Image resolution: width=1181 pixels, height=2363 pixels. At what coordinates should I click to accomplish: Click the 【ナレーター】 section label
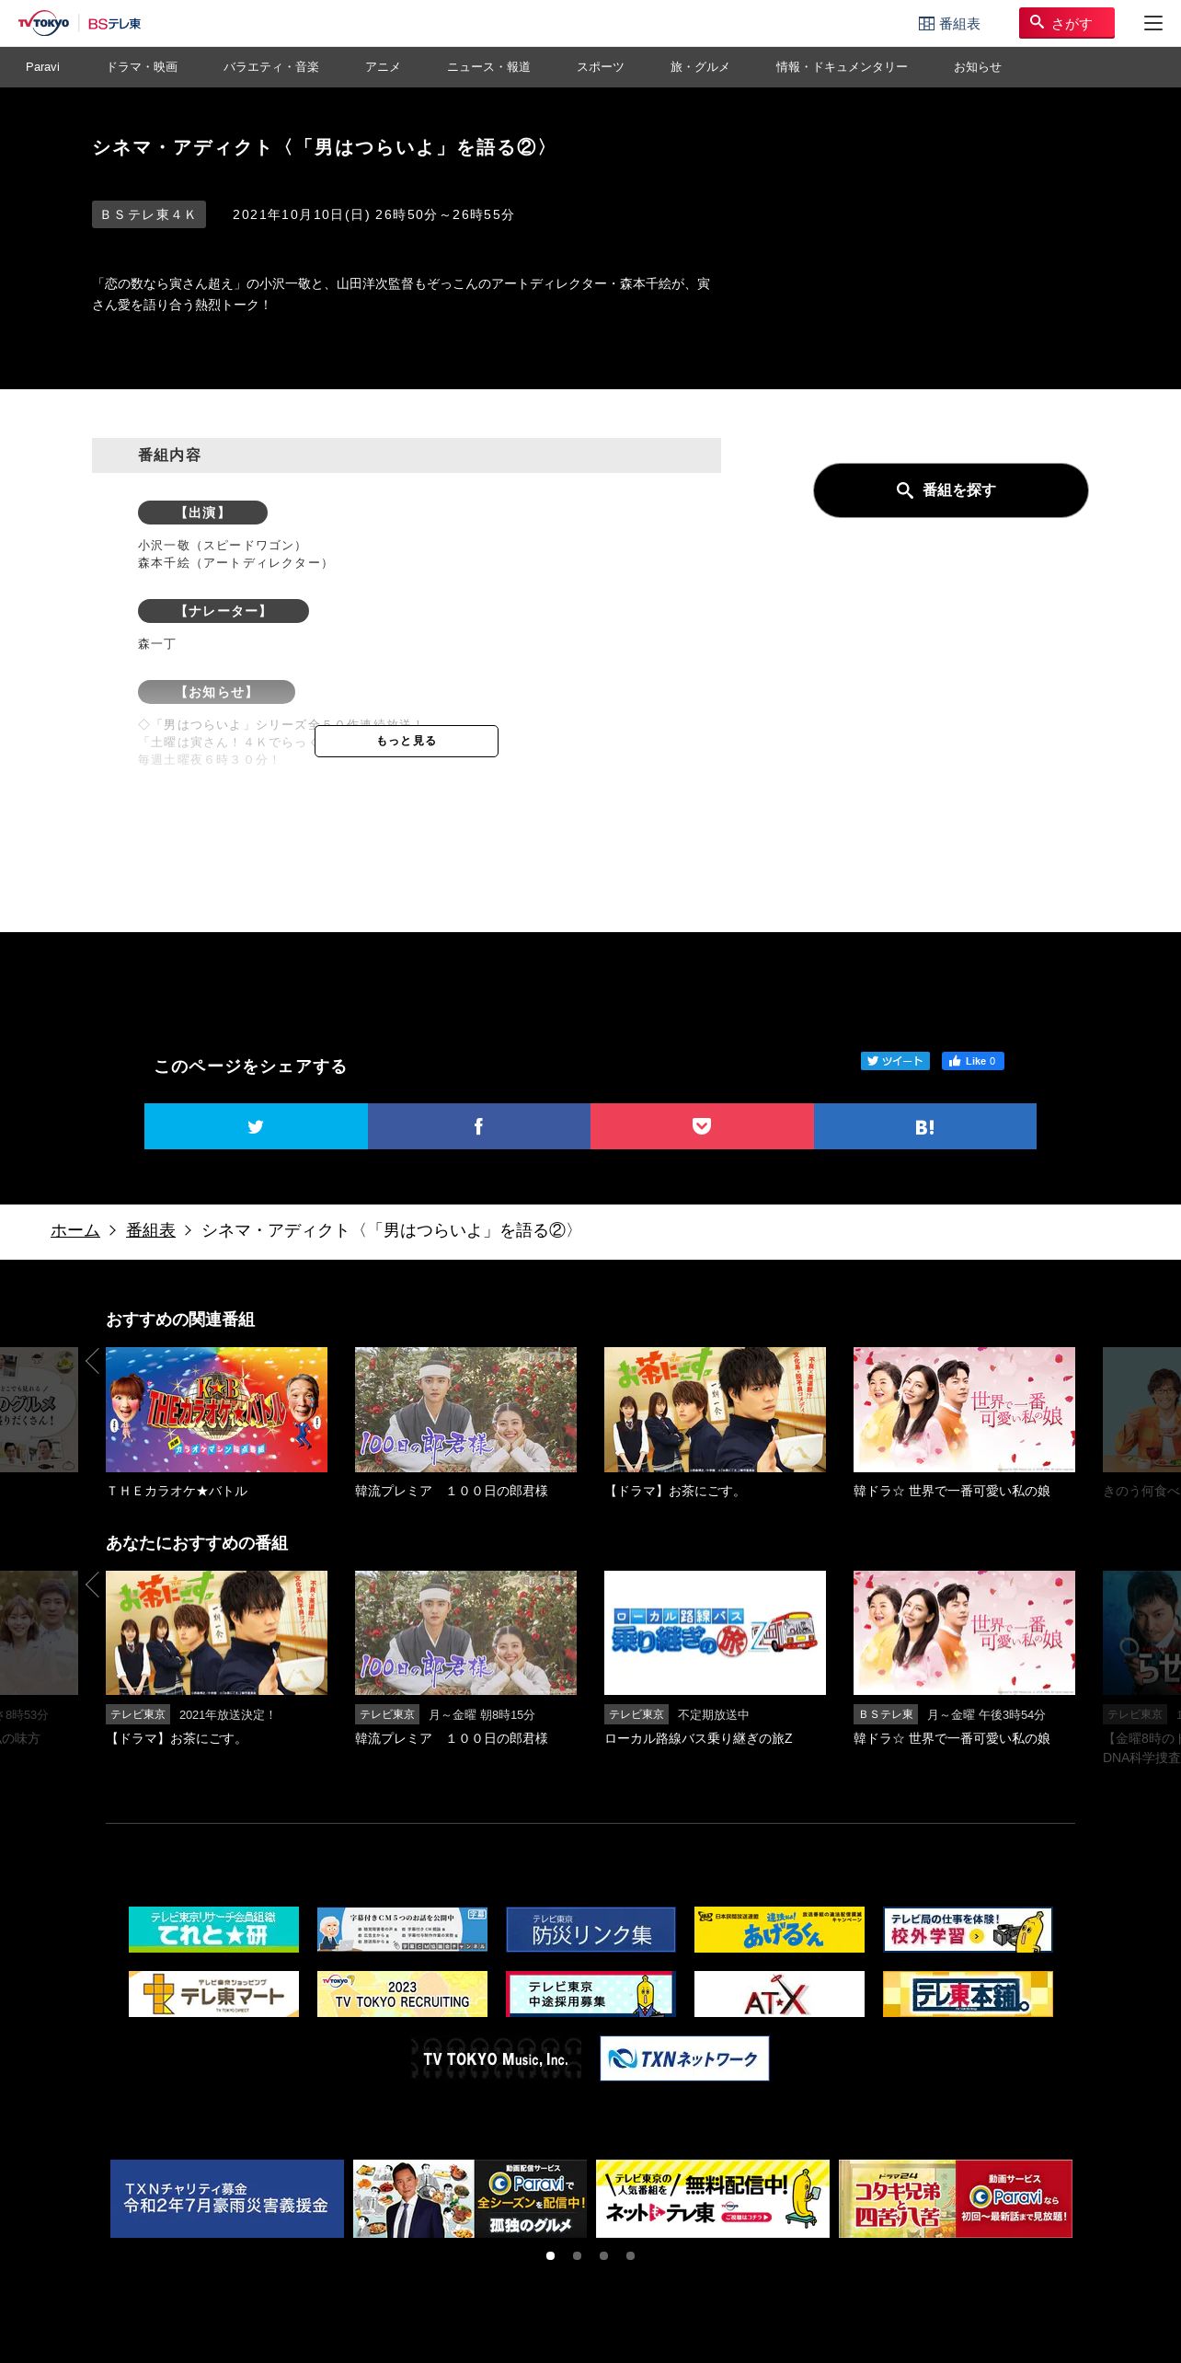click(224, 611)
